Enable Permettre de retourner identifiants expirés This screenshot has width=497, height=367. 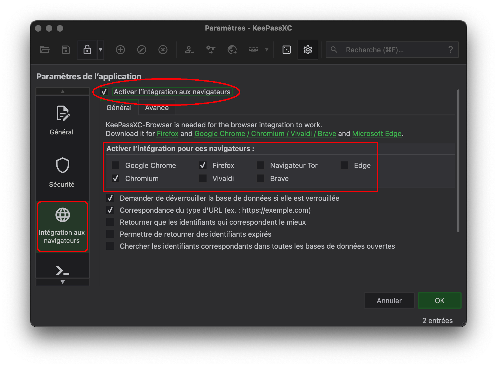pyautogui.click(x=110, y=234)
